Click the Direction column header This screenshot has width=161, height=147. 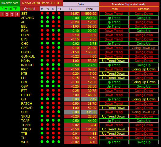tap(144, 9)
